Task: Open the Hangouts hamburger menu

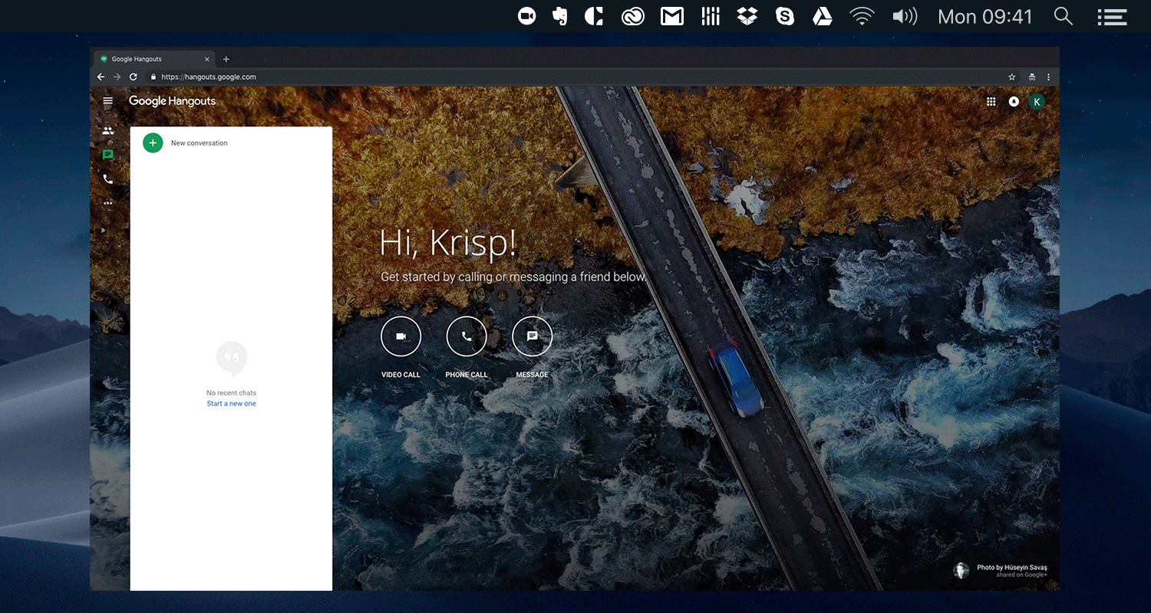Action: coord(108,101)
